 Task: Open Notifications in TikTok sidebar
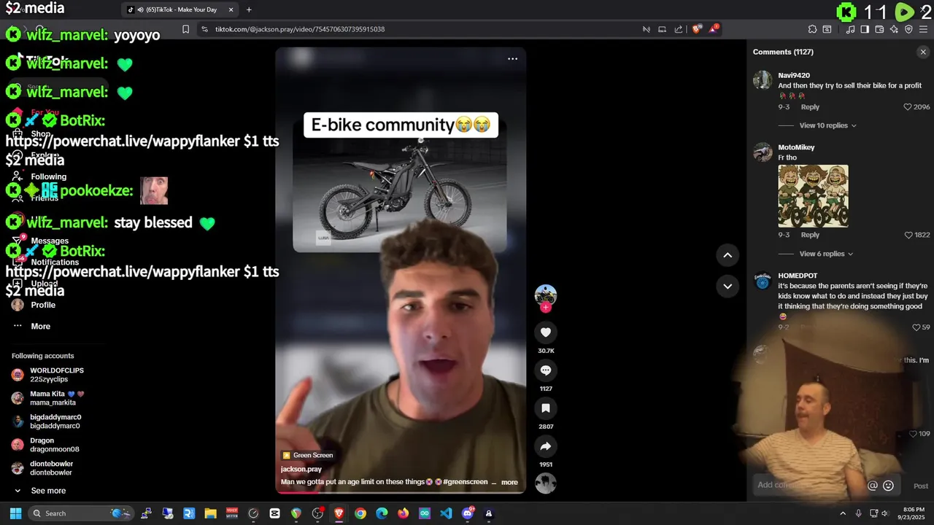click(55, 262)
